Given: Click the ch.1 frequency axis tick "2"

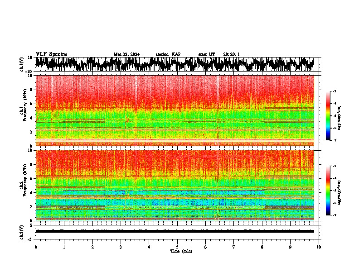Looking at the screenshot, I should 32,132.
